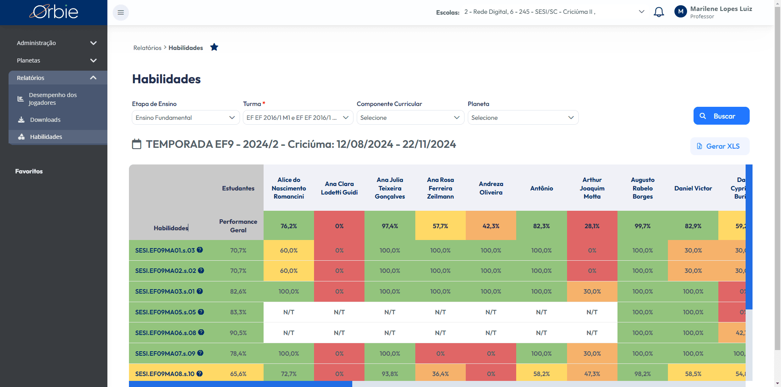Click the help icon beside SESI.EF09MA03.s.01
Image resolution: width=781 pixels, height=387 pixels.
[x=200, y=291]
